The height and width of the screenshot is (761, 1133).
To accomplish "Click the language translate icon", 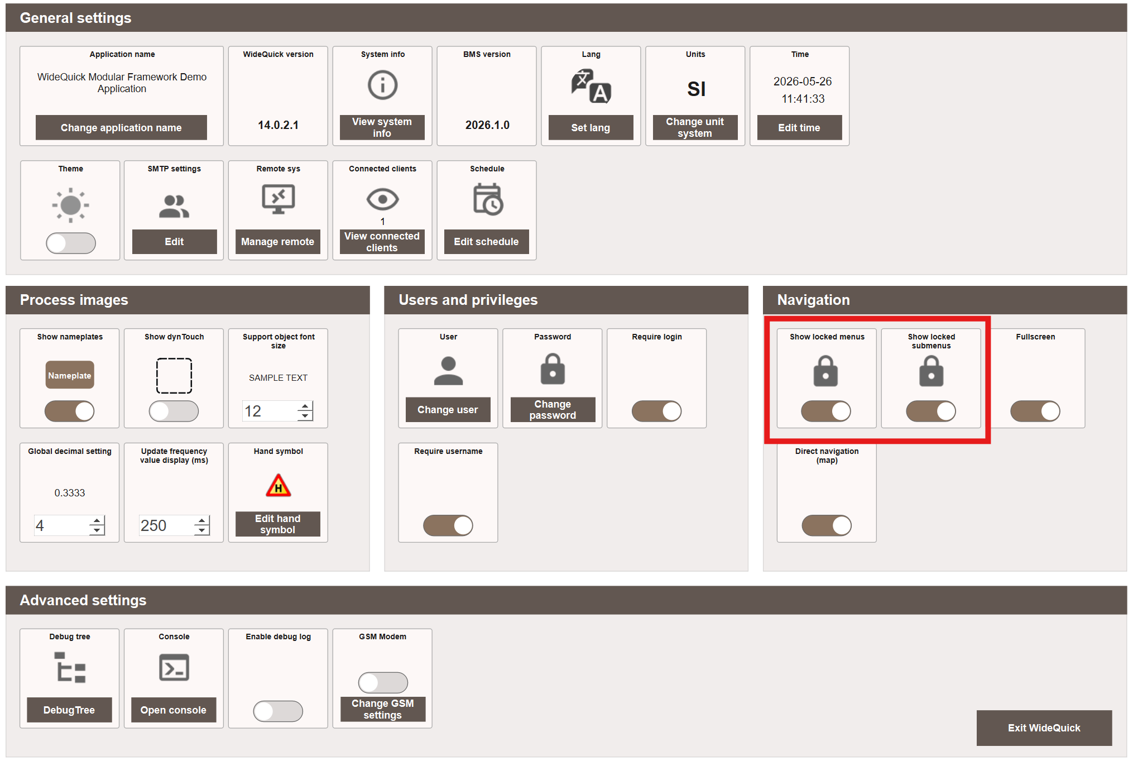I will [x=591, y=86].
